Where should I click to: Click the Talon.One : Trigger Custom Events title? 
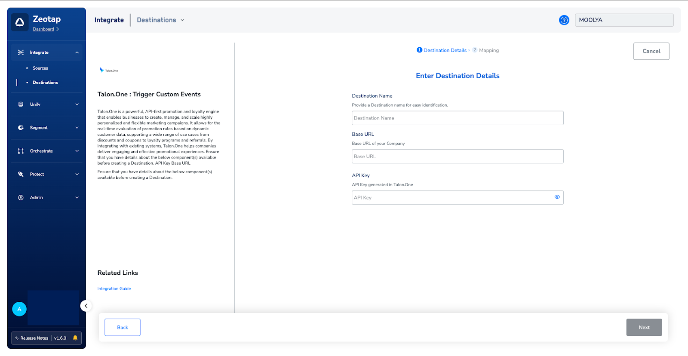point(149,95)
